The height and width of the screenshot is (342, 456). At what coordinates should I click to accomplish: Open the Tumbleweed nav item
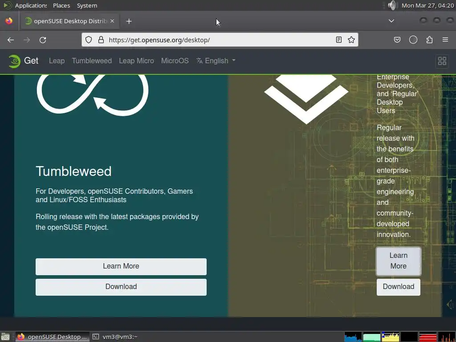[x=92, y=61]
